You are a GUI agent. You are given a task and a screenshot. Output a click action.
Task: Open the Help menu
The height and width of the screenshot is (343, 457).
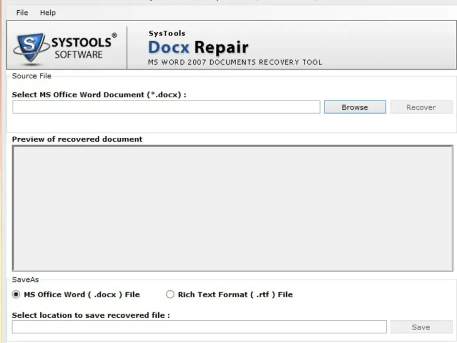(x=48, y=13)
